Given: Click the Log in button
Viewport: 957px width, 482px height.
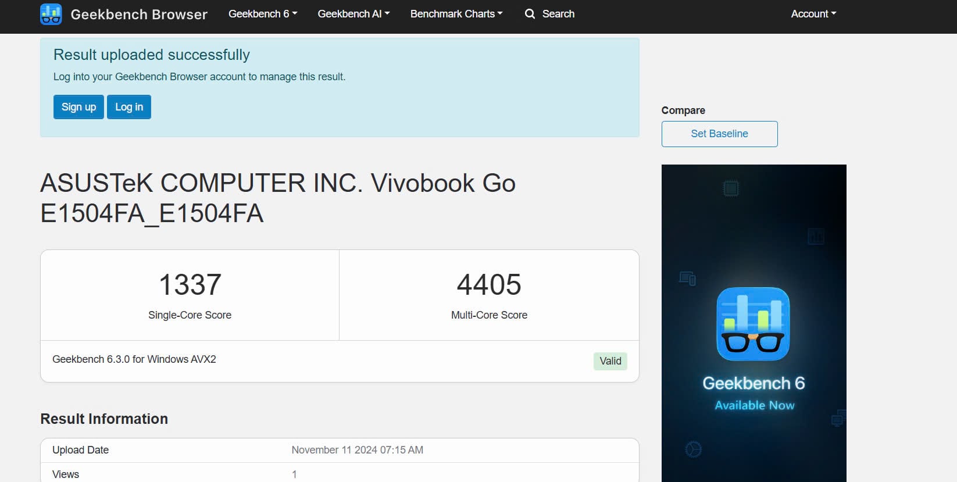Looking at the screenshot, I should pyautogui.click(x=129, y=107).
